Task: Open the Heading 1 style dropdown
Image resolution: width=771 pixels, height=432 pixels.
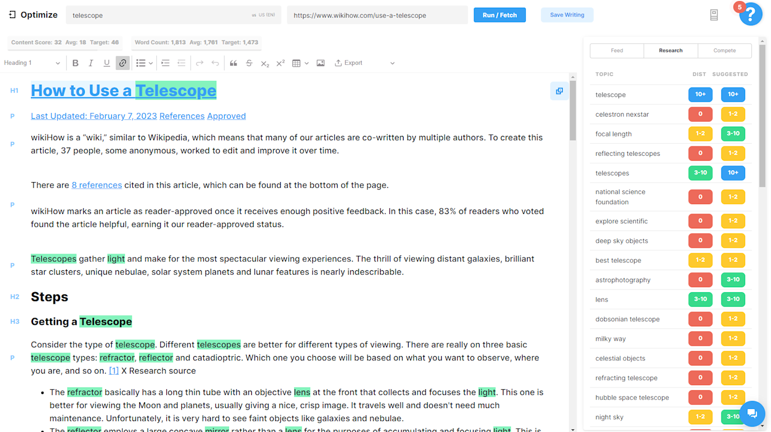Action: [x=32, y=63]
